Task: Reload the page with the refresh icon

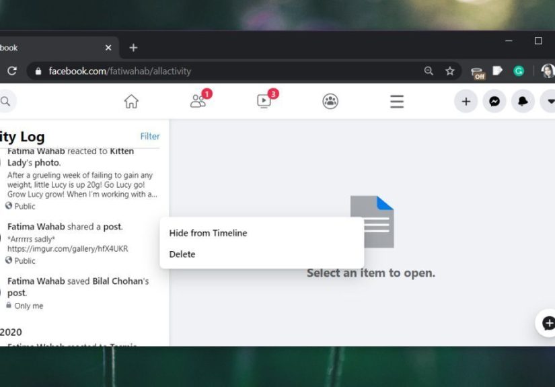Action: (x=12, y=71)
